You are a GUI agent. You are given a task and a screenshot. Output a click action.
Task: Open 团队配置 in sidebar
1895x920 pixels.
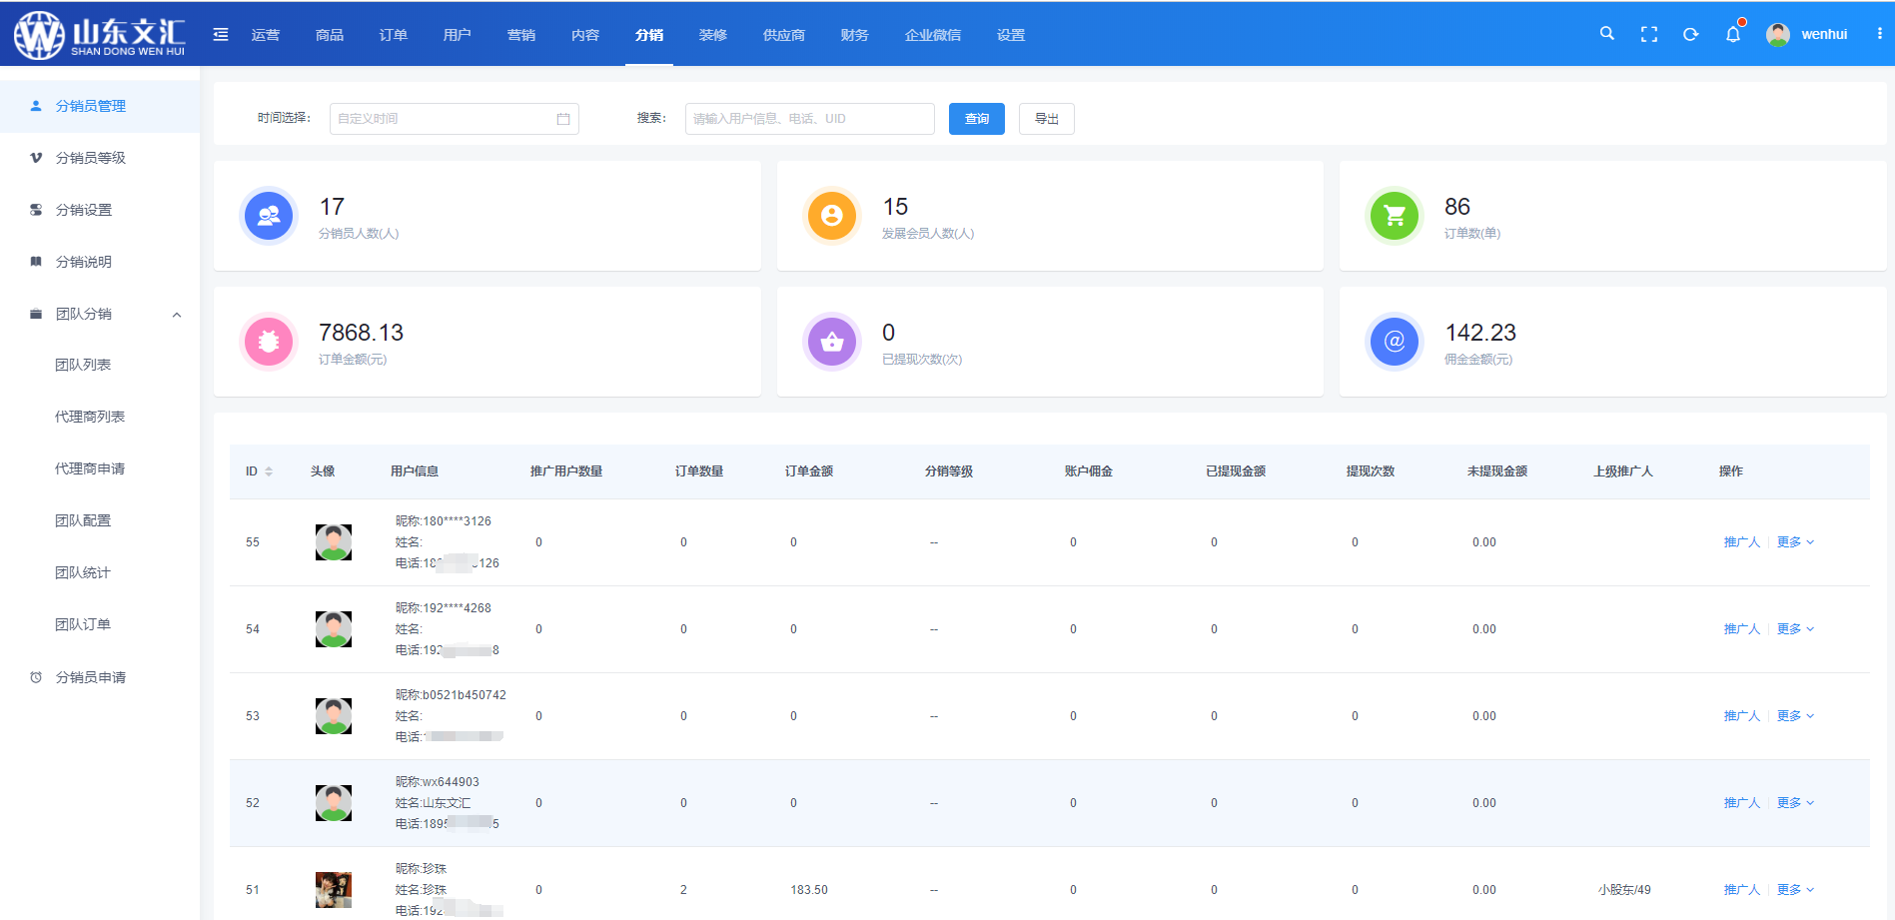coord(83,520)
